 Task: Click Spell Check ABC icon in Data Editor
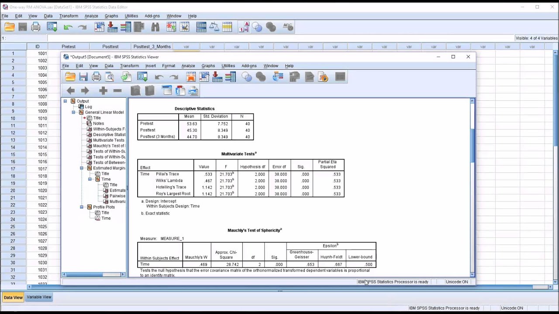288,27
